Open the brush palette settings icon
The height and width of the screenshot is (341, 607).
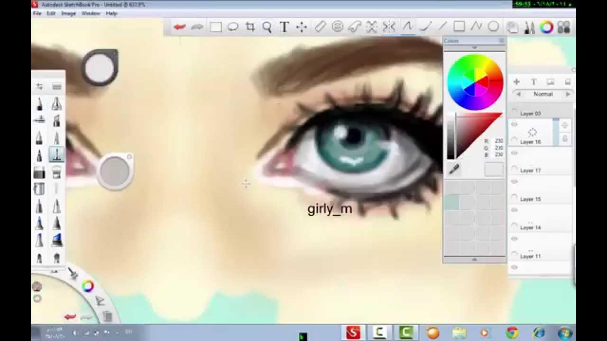[56, 86]
